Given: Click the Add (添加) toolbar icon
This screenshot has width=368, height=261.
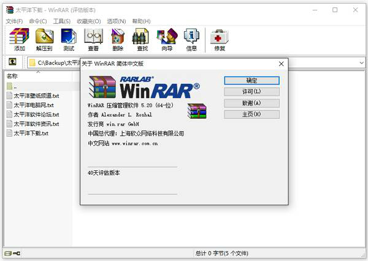Looking at the screenshot, I should 20,39.
